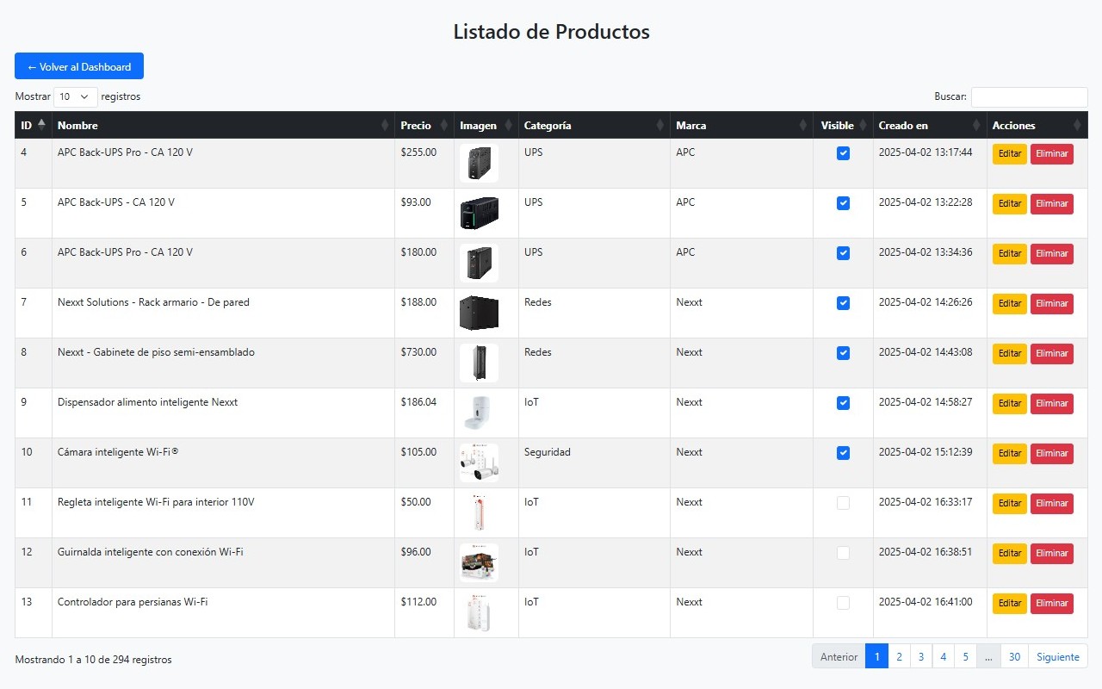The width and height of the screenshot is (1102, 689).
Task: Open the APC Back-UPS $93.00 product image
Action: (x=479, y=214)
